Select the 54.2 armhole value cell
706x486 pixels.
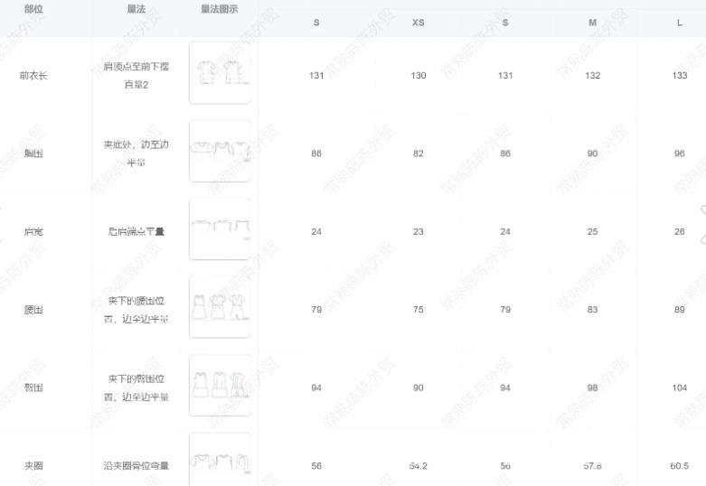pyautogui.click(x=418, y=466)
